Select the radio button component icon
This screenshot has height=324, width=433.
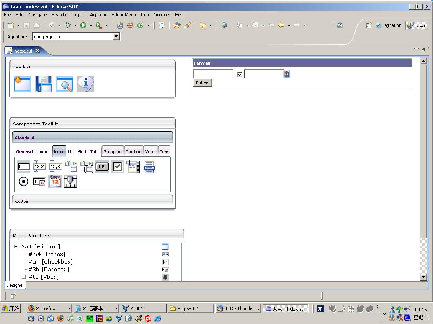pos(24,181)
